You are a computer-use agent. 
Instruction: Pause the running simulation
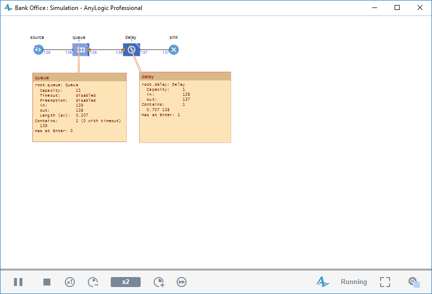pos(18,282)
